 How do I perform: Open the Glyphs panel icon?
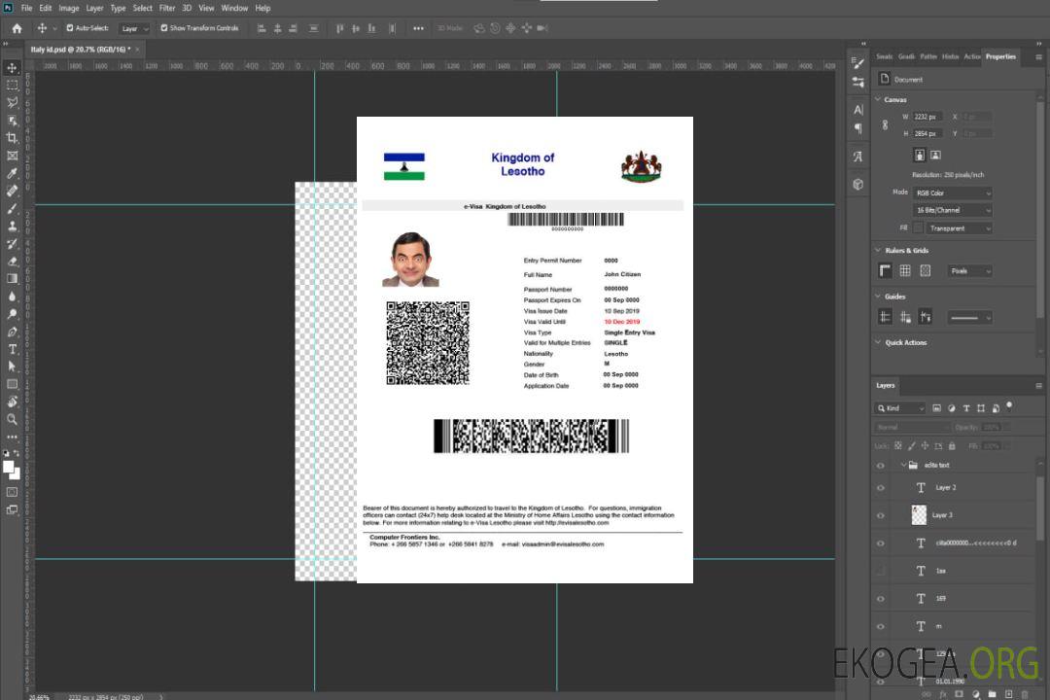point(858,157)
